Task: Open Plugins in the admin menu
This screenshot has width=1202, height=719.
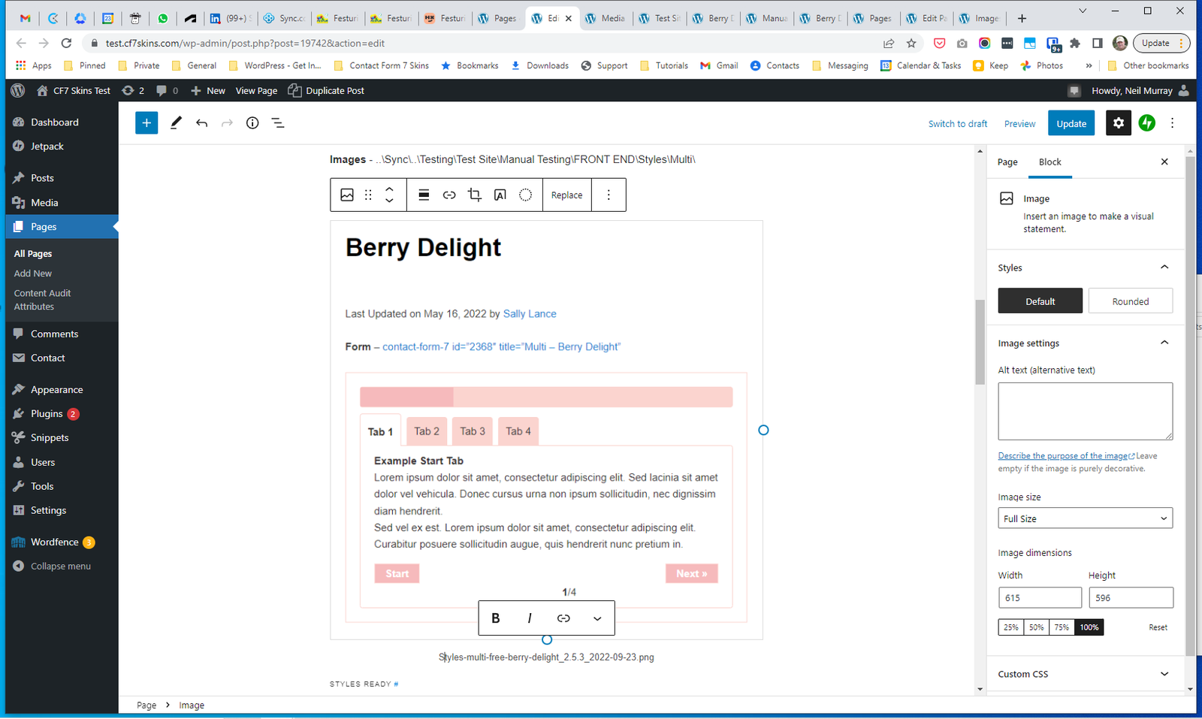Action: [x=47, y=414]
